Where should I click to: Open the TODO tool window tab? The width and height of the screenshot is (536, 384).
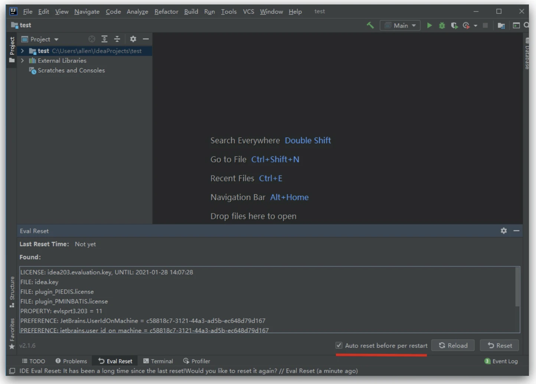pyautogui.click(x=33, y=361)
